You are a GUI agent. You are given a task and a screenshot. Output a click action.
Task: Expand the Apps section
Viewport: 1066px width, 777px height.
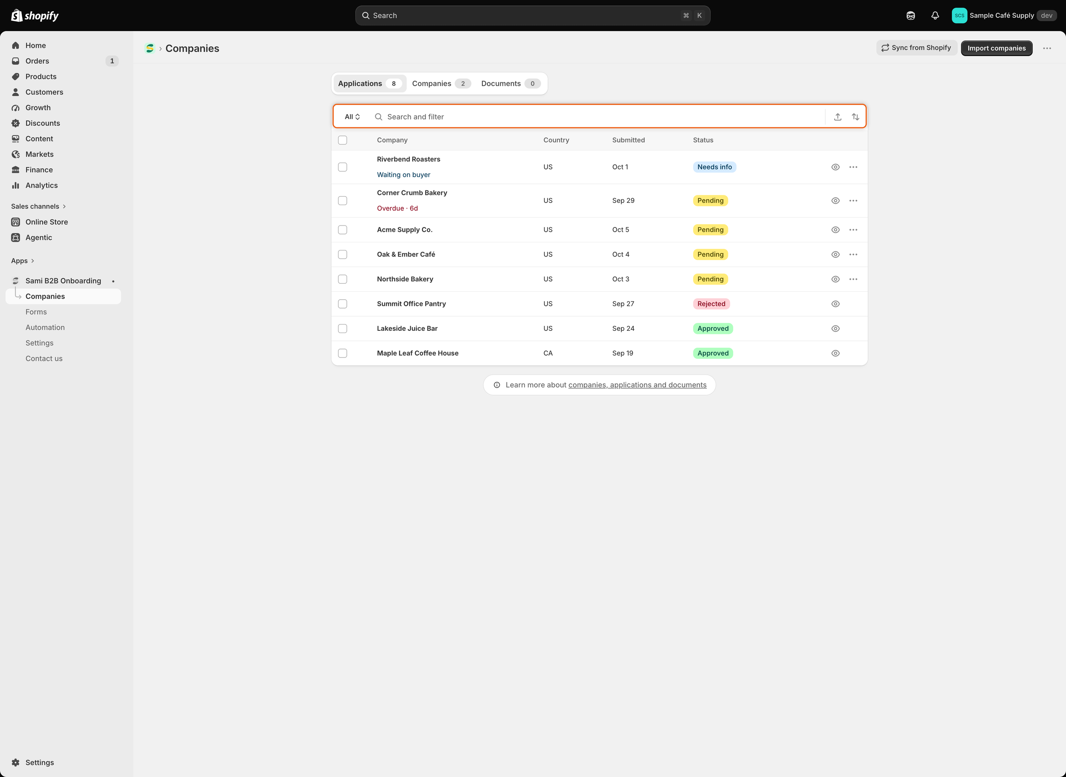point(23,261)
